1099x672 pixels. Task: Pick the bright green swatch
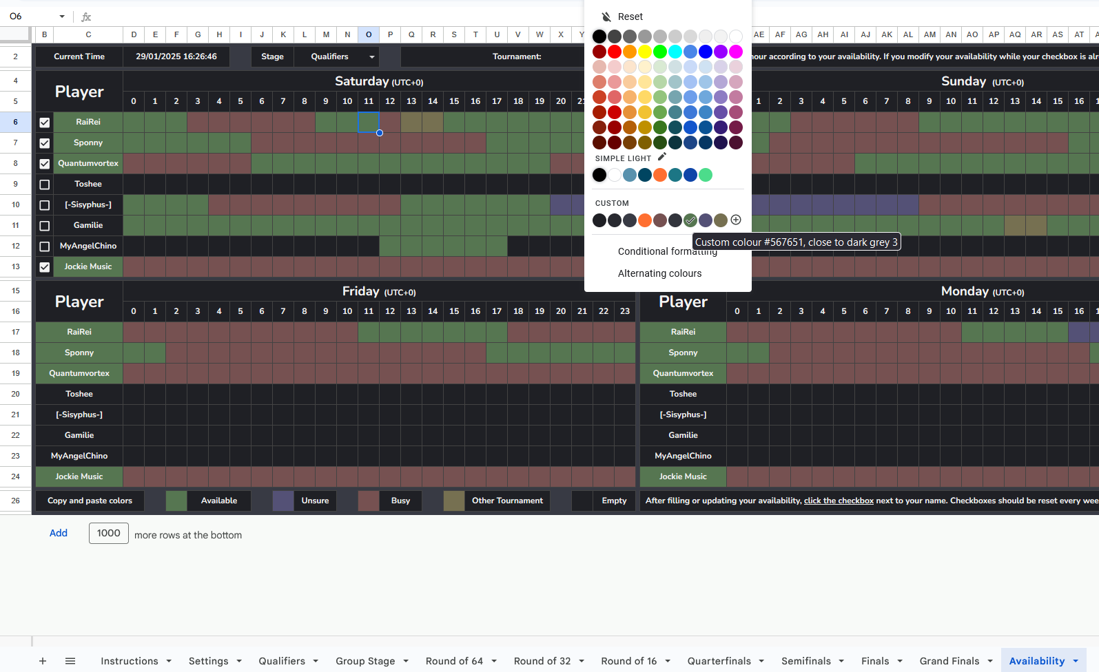click(x=660, y=52)
